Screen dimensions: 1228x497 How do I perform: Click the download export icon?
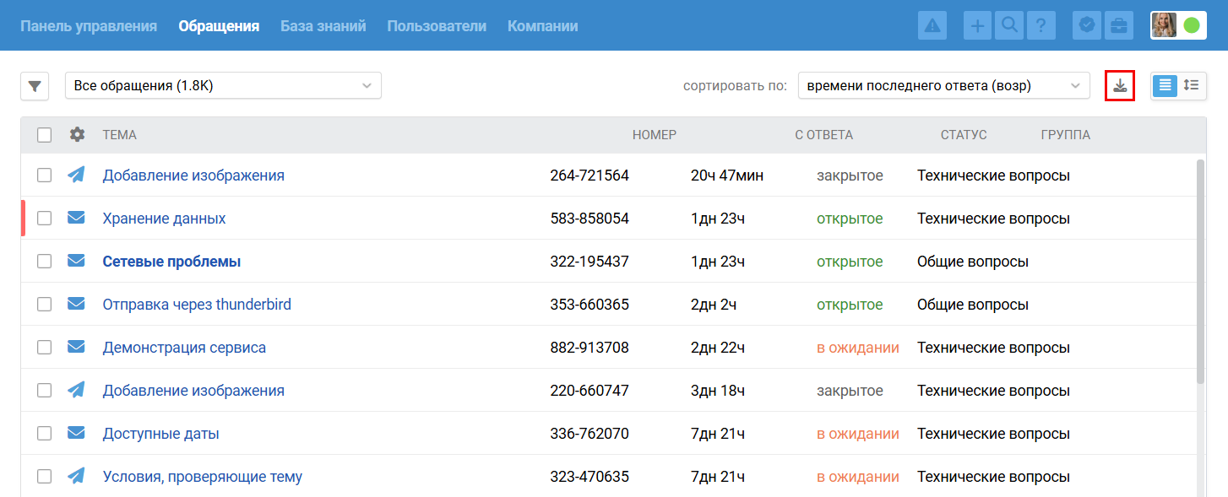coord(1119,86)
